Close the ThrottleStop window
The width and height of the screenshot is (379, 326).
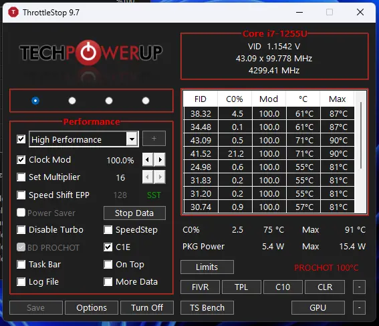360,12
